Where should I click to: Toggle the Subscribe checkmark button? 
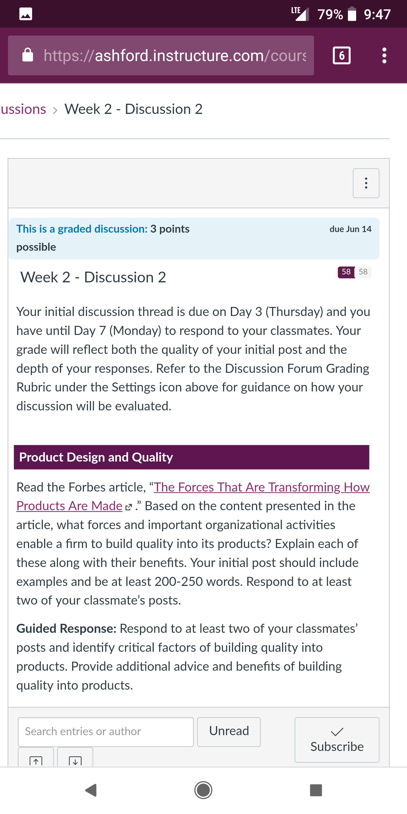(337, 740)
